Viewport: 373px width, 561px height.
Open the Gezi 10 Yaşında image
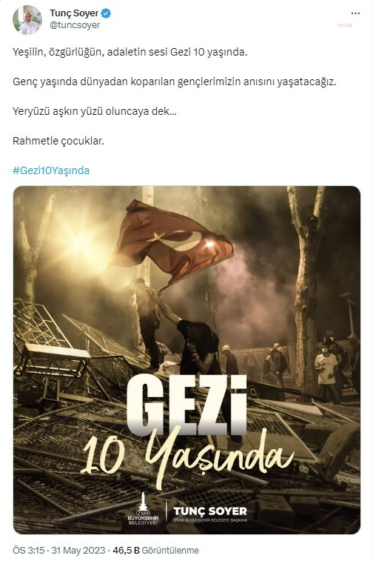tap(186, 360)
